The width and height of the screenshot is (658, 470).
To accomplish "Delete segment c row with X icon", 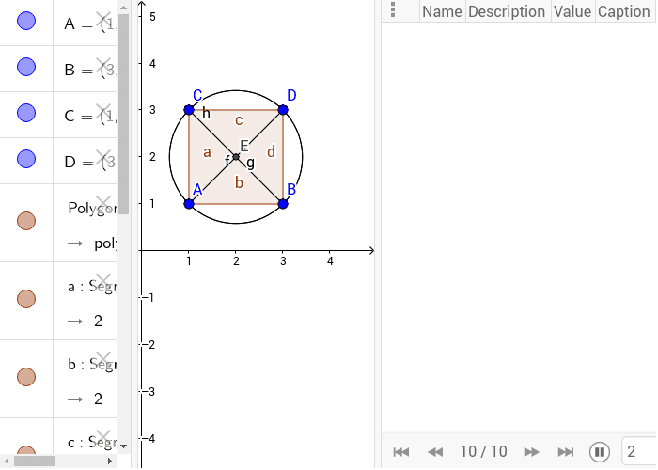I will (103, 437).
